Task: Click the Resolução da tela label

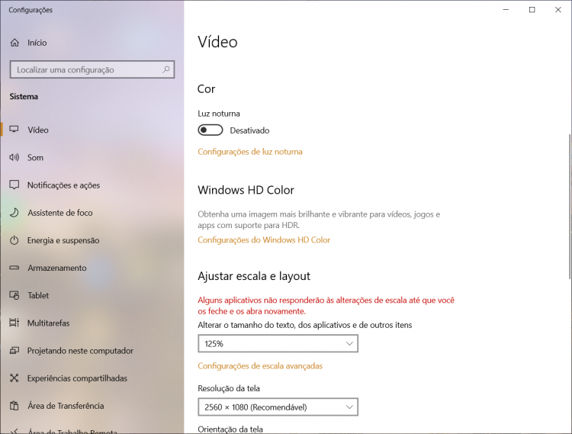Action: tap(229, 388)
